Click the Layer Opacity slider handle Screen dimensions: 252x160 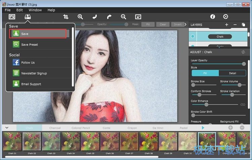(244, 64)
